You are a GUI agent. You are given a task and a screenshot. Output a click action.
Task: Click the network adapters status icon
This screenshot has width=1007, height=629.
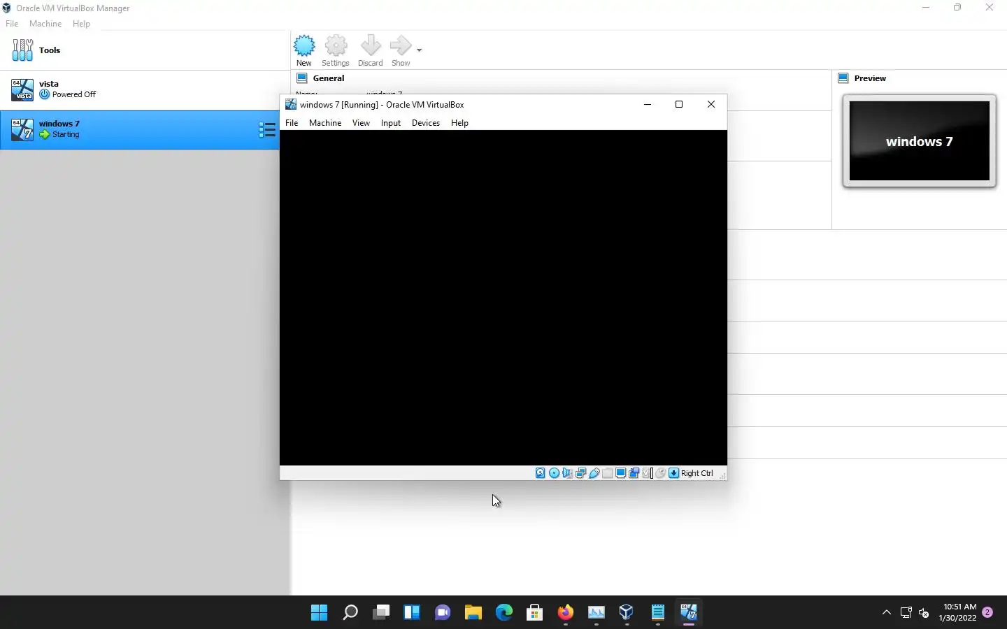tap(580, 473)
